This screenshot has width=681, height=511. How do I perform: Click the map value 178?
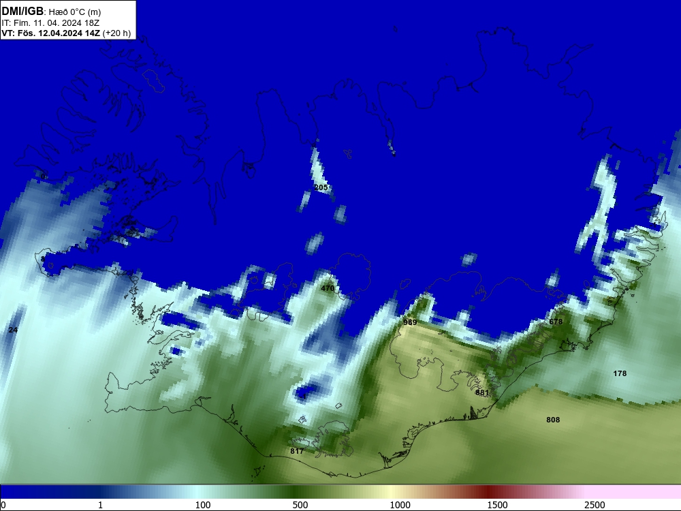click(x=620, y=373)
